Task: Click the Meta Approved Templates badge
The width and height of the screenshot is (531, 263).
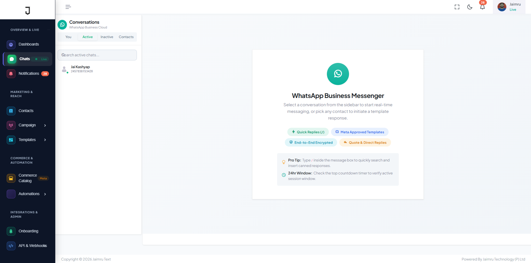Action: pos(360,132)
